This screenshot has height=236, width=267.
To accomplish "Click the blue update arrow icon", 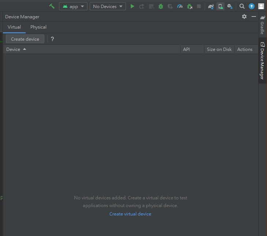I will point(252,7).
